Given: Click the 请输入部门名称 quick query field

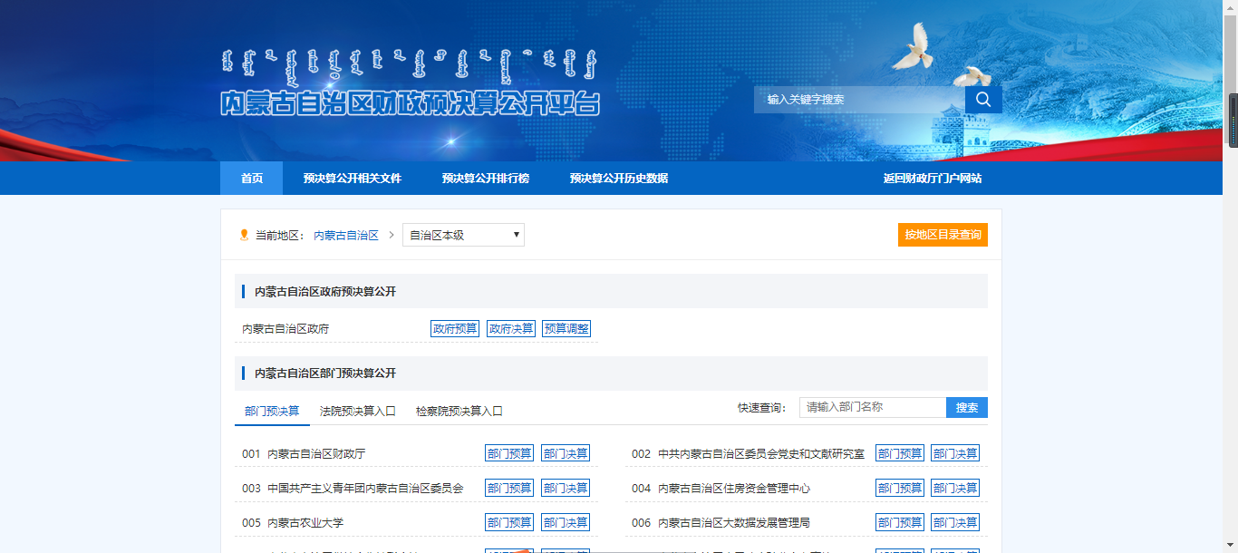Looking at the screenshot, I should [872, 408].
